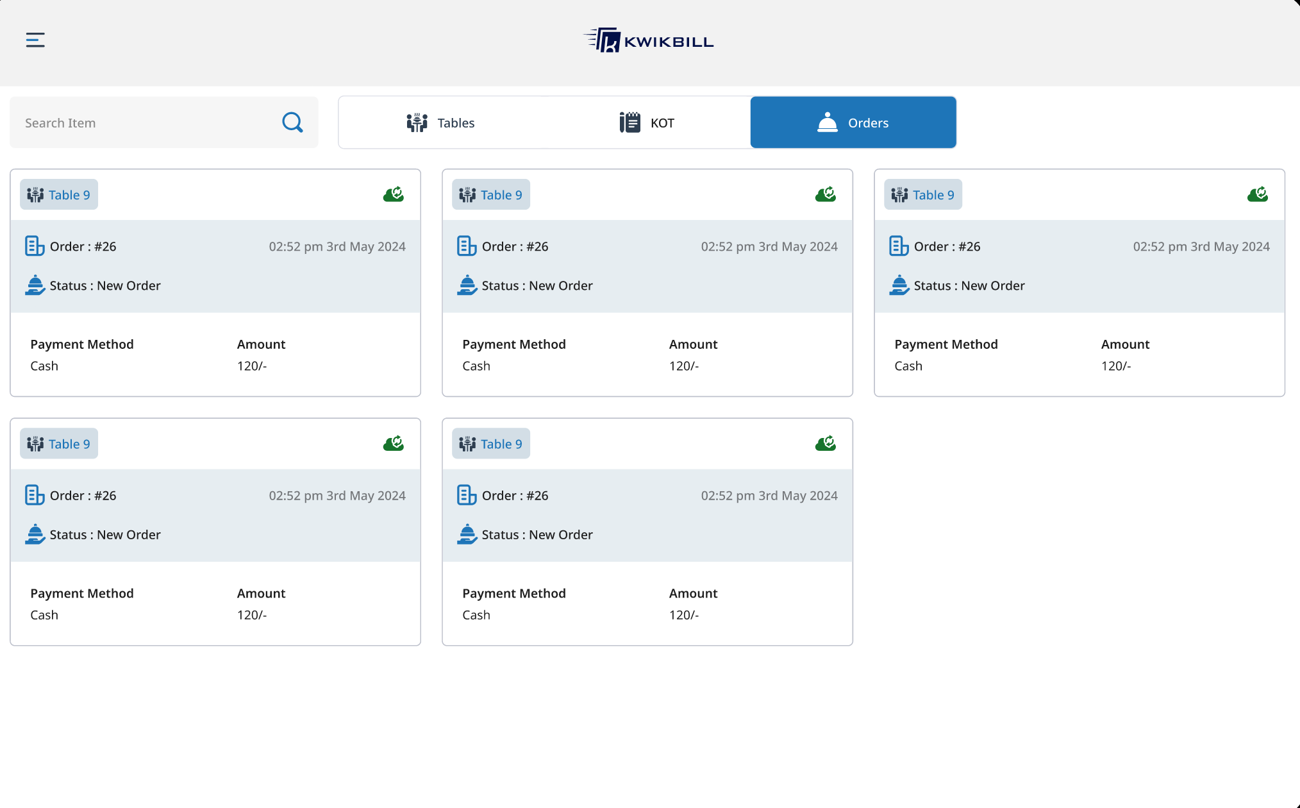Click "Status : New Order" on top-right card
The width and height of the screenshot is (1300, 808).
[x=969, y=286]
